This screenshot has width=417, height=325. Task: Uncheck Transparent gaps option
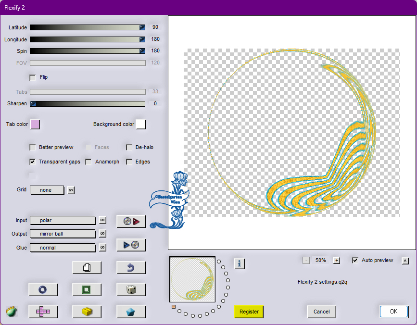pos(33,162)
